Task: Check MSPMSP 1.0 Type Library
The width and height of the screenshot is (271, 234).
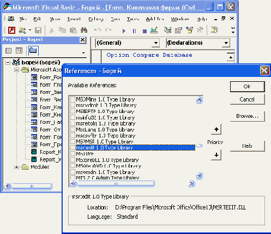Action: click(x=73, y=141)
